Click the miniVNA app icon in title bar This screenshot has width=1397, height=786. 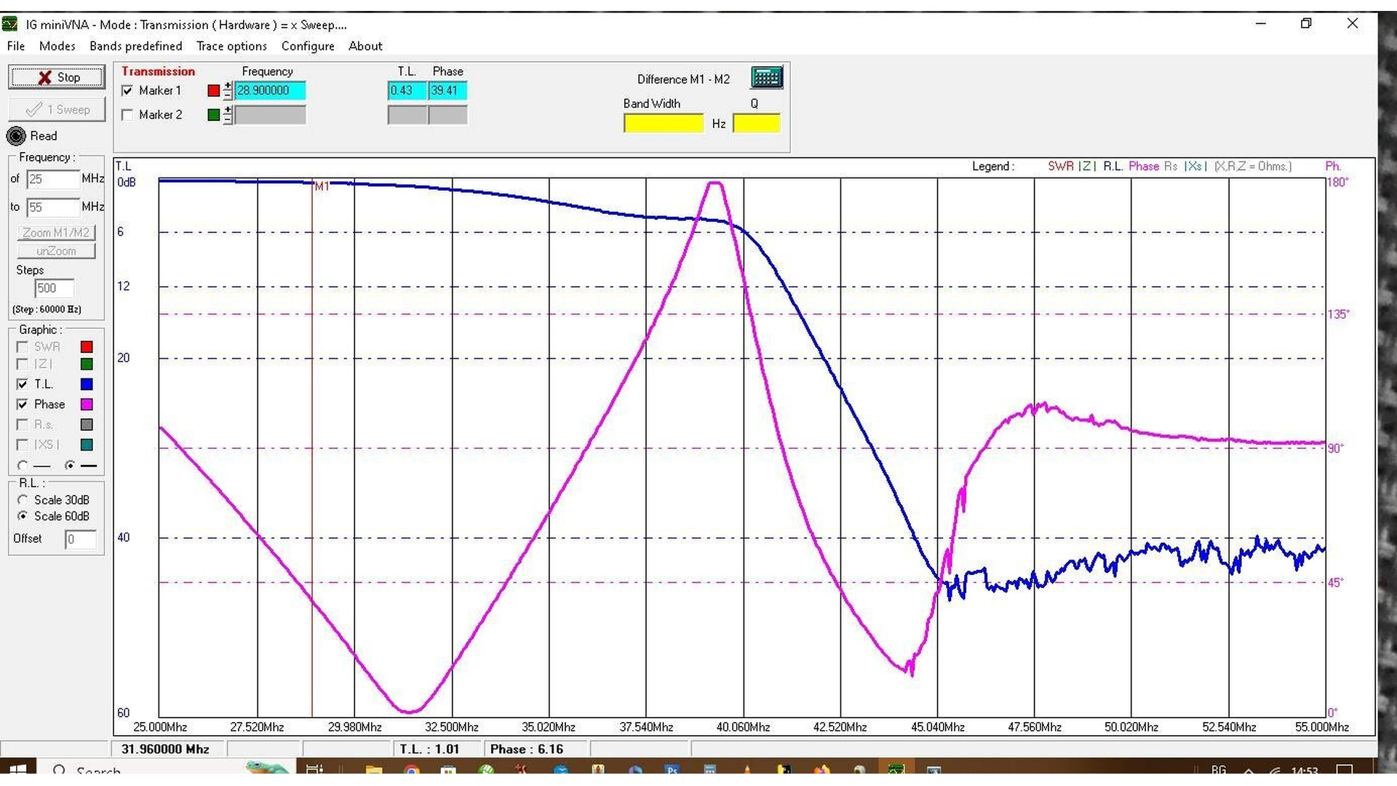click(10, 25)
